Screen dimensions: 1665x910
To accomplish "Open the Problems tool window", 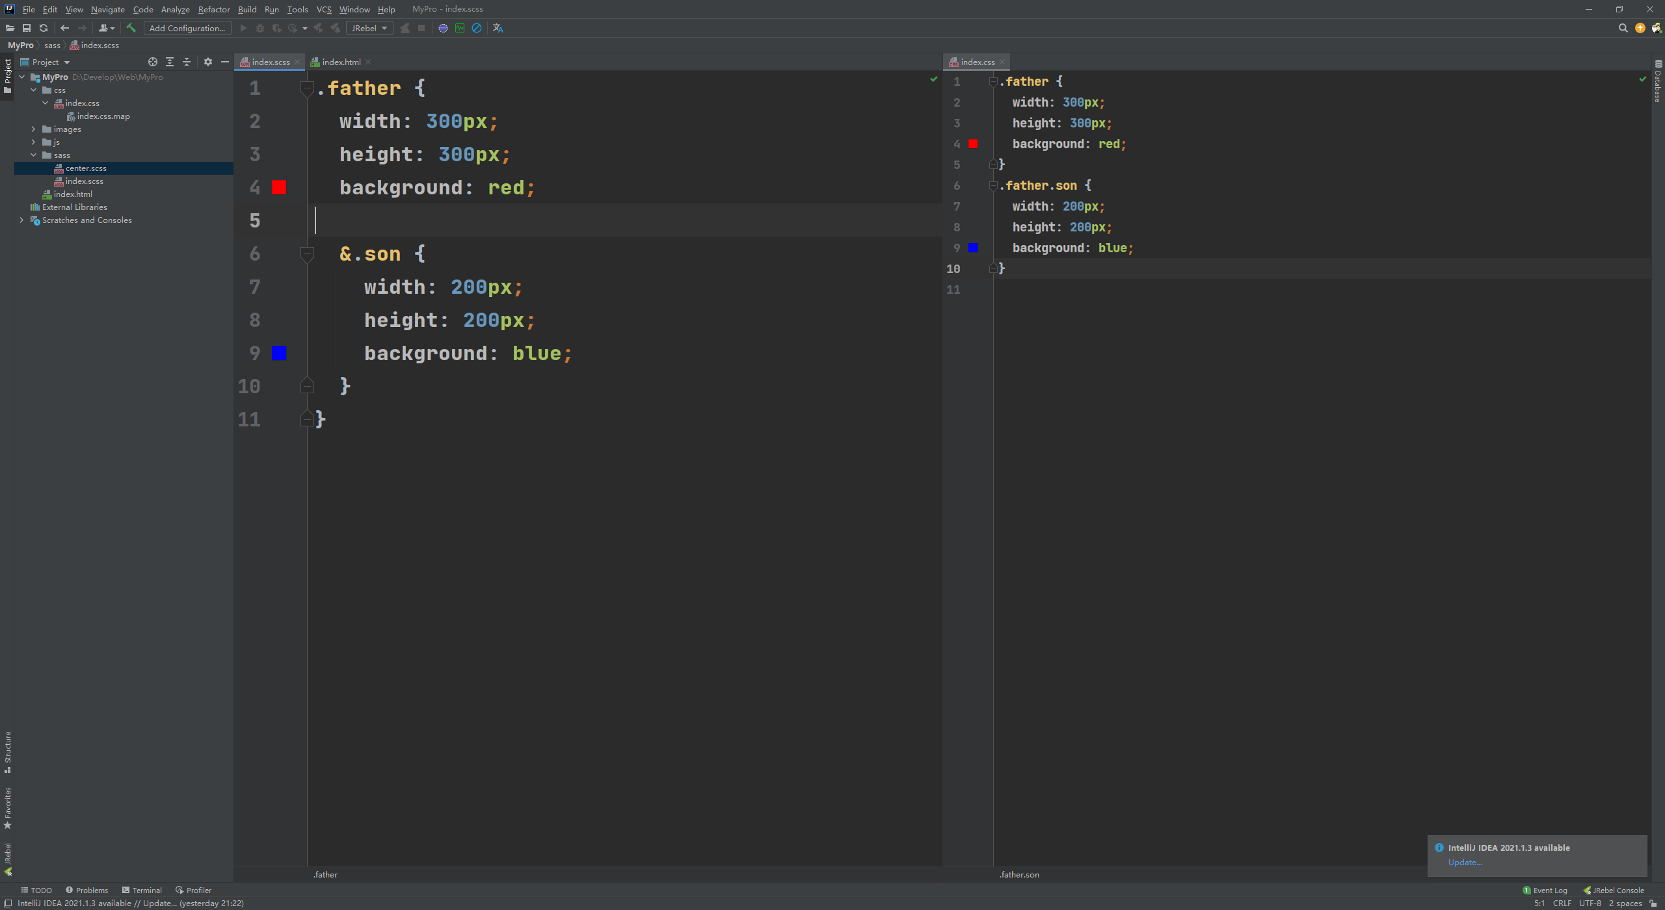I will (87, 890).
